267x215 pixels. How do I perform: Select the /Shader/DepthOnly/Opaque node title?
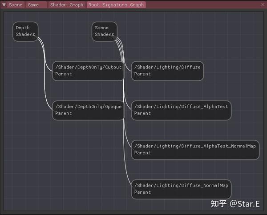coord(88,107)
